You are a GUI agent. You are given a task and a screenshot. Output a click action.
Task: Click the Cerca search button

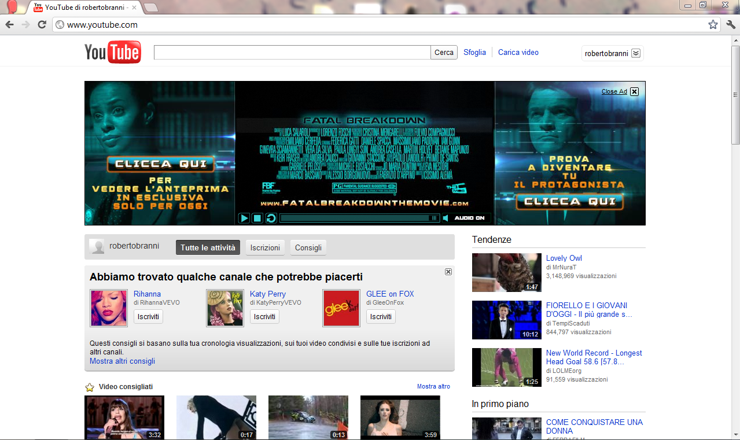[444, 53]
